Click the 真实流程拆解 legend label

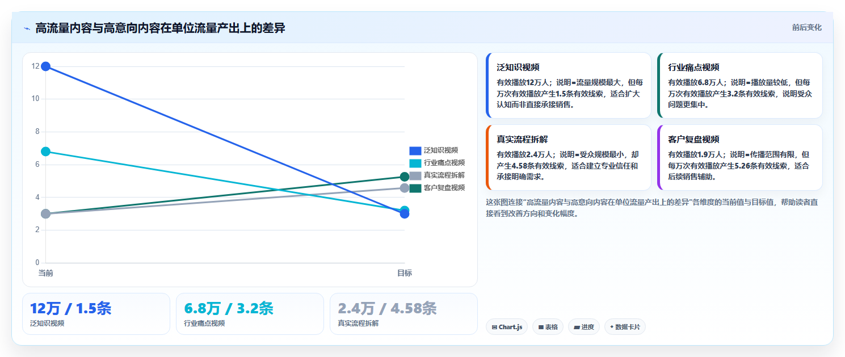click(444, 175)
